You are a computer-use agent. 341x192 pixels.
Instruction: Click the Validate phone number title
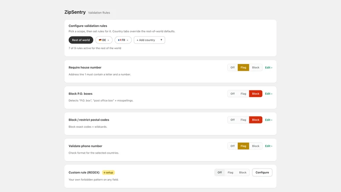point(85,146)
